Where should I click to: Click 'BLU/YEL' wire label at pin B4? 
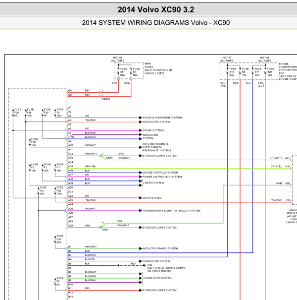90,259
